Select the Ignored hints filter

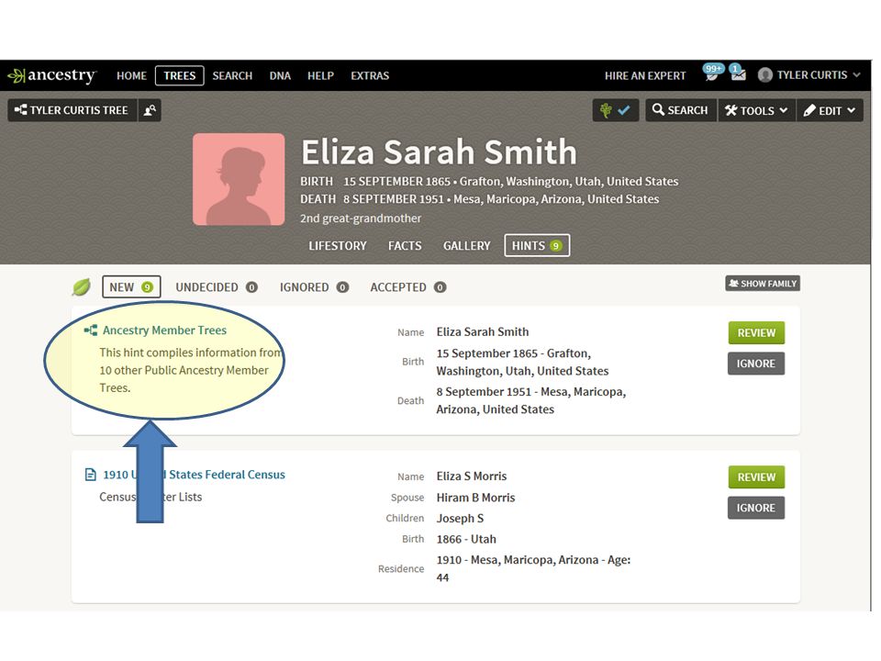(314, 287)
